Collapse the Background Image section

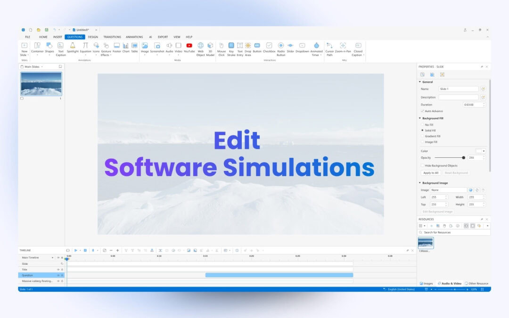pos(420,183)
